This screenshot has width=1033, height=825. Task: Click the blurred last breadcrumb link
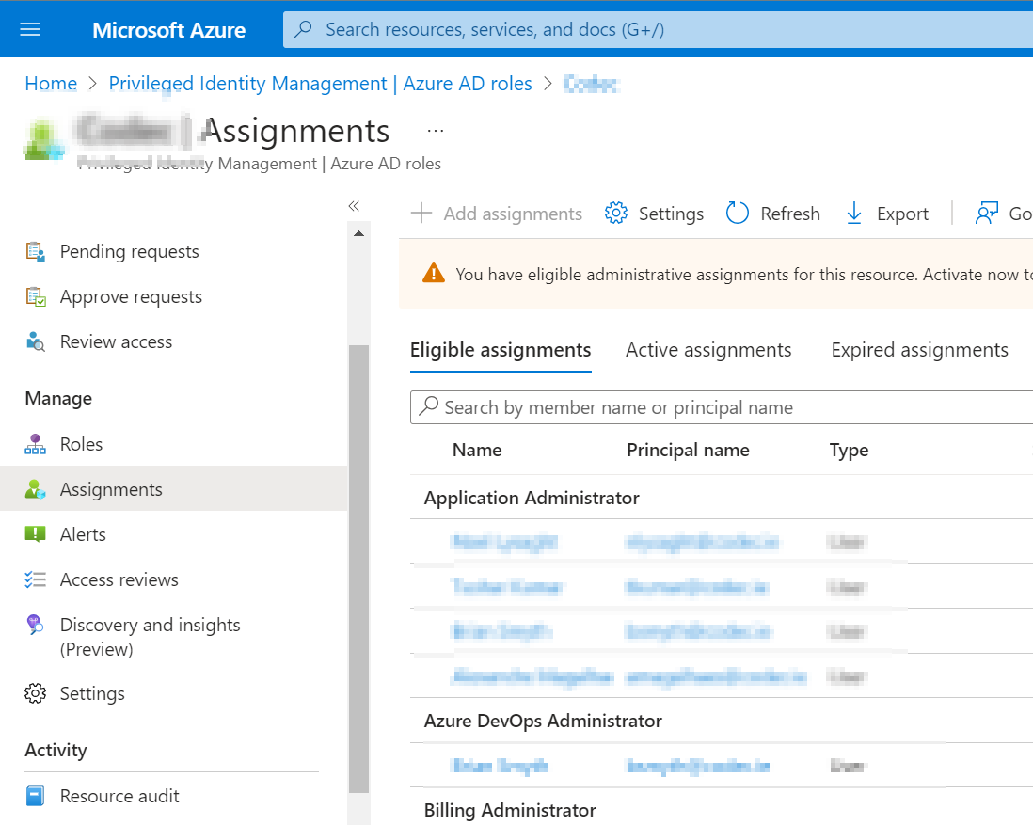point(591,84)
